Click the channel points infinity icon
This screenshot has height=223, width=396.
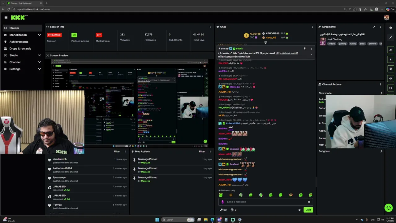(x=223, y=210)
